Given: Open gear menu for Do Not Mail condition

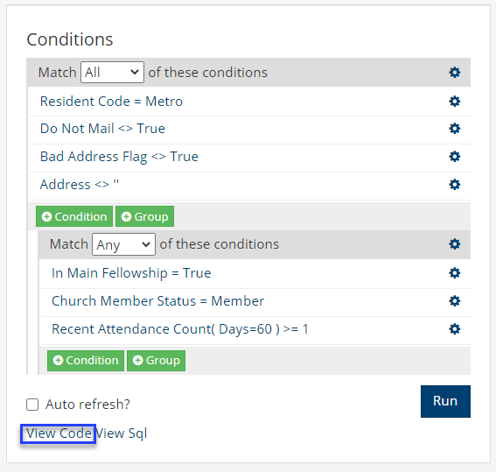Looking at the screenshot, I should 455,129.
